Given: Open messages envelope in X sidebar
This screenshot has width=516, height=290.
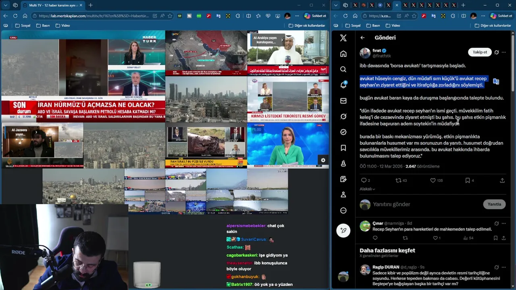Looking at the screenshot, I should 343,101.
